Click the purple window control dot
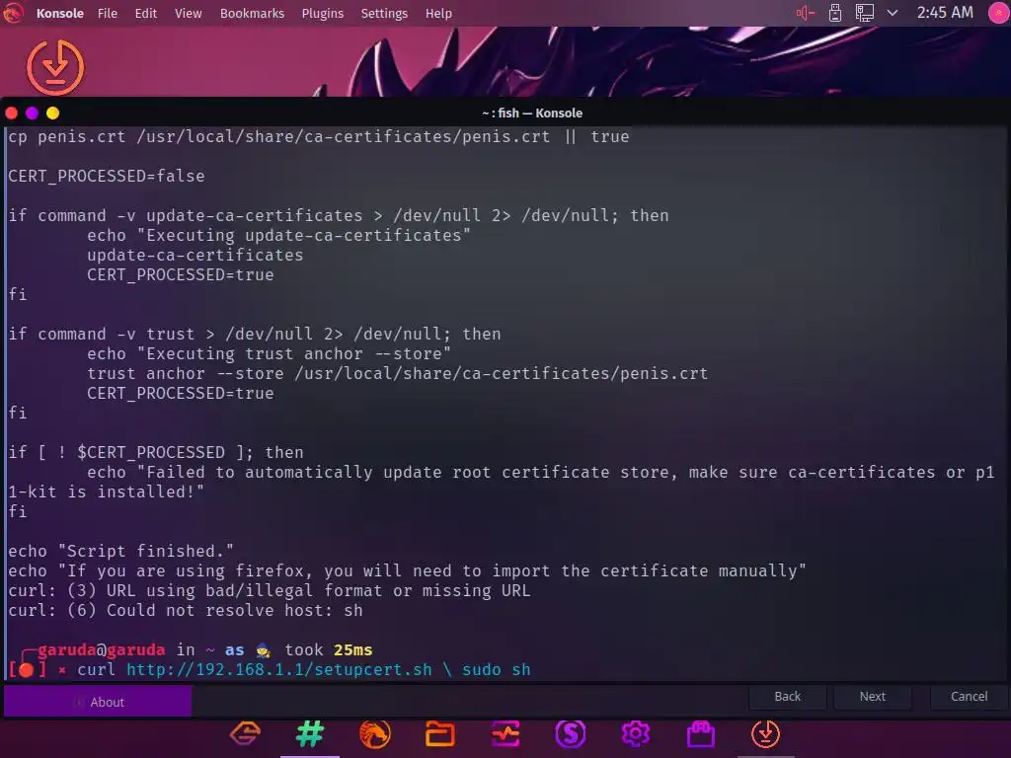 (x=33, y=114)
